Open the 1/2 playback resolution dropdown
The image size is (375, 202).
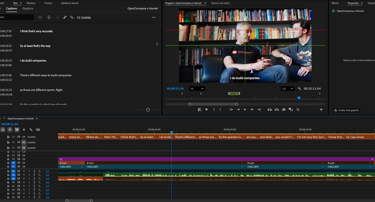point(288,89)
